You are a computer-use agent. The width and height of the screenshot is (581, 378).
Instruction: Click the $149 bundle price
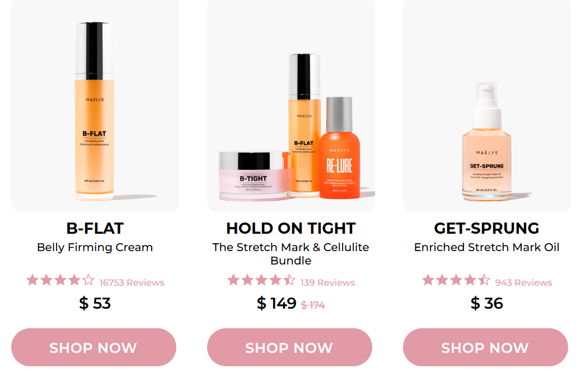tap(277, 303)
